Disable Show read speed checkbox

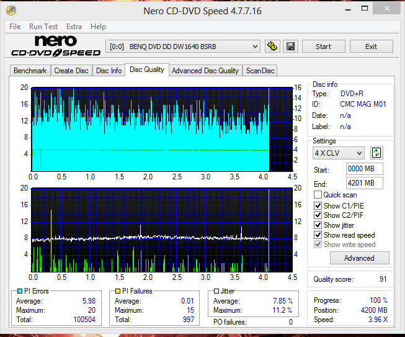[318, 235]
